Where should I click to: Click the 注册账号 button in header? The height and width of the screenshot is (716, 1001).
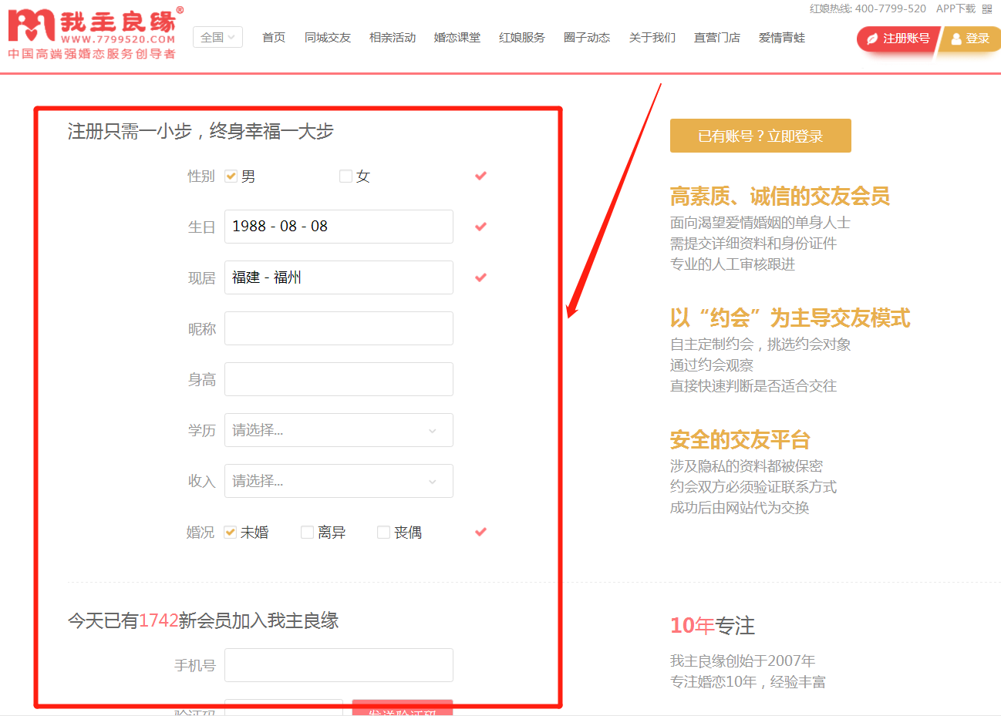(898, 39)
